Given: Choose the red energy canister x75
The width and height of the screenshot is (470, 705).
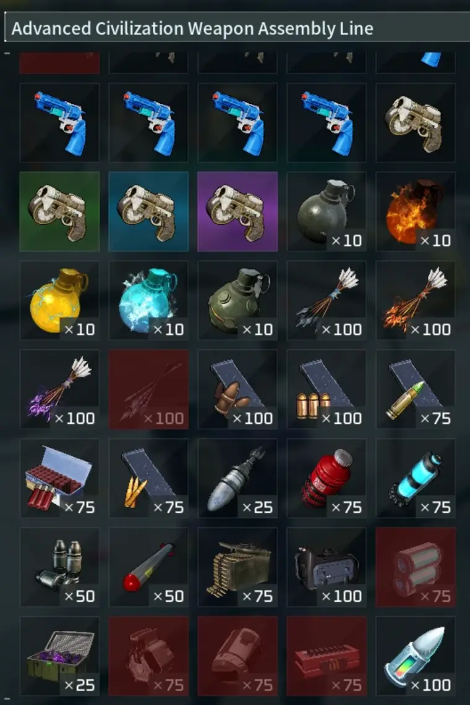Looking at the screenshot, I should [327, 478].
